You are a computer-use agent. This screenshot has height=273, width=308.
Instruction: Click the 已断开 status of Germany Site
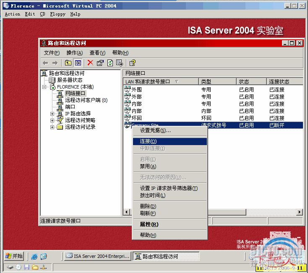click(x=277, y=125)
